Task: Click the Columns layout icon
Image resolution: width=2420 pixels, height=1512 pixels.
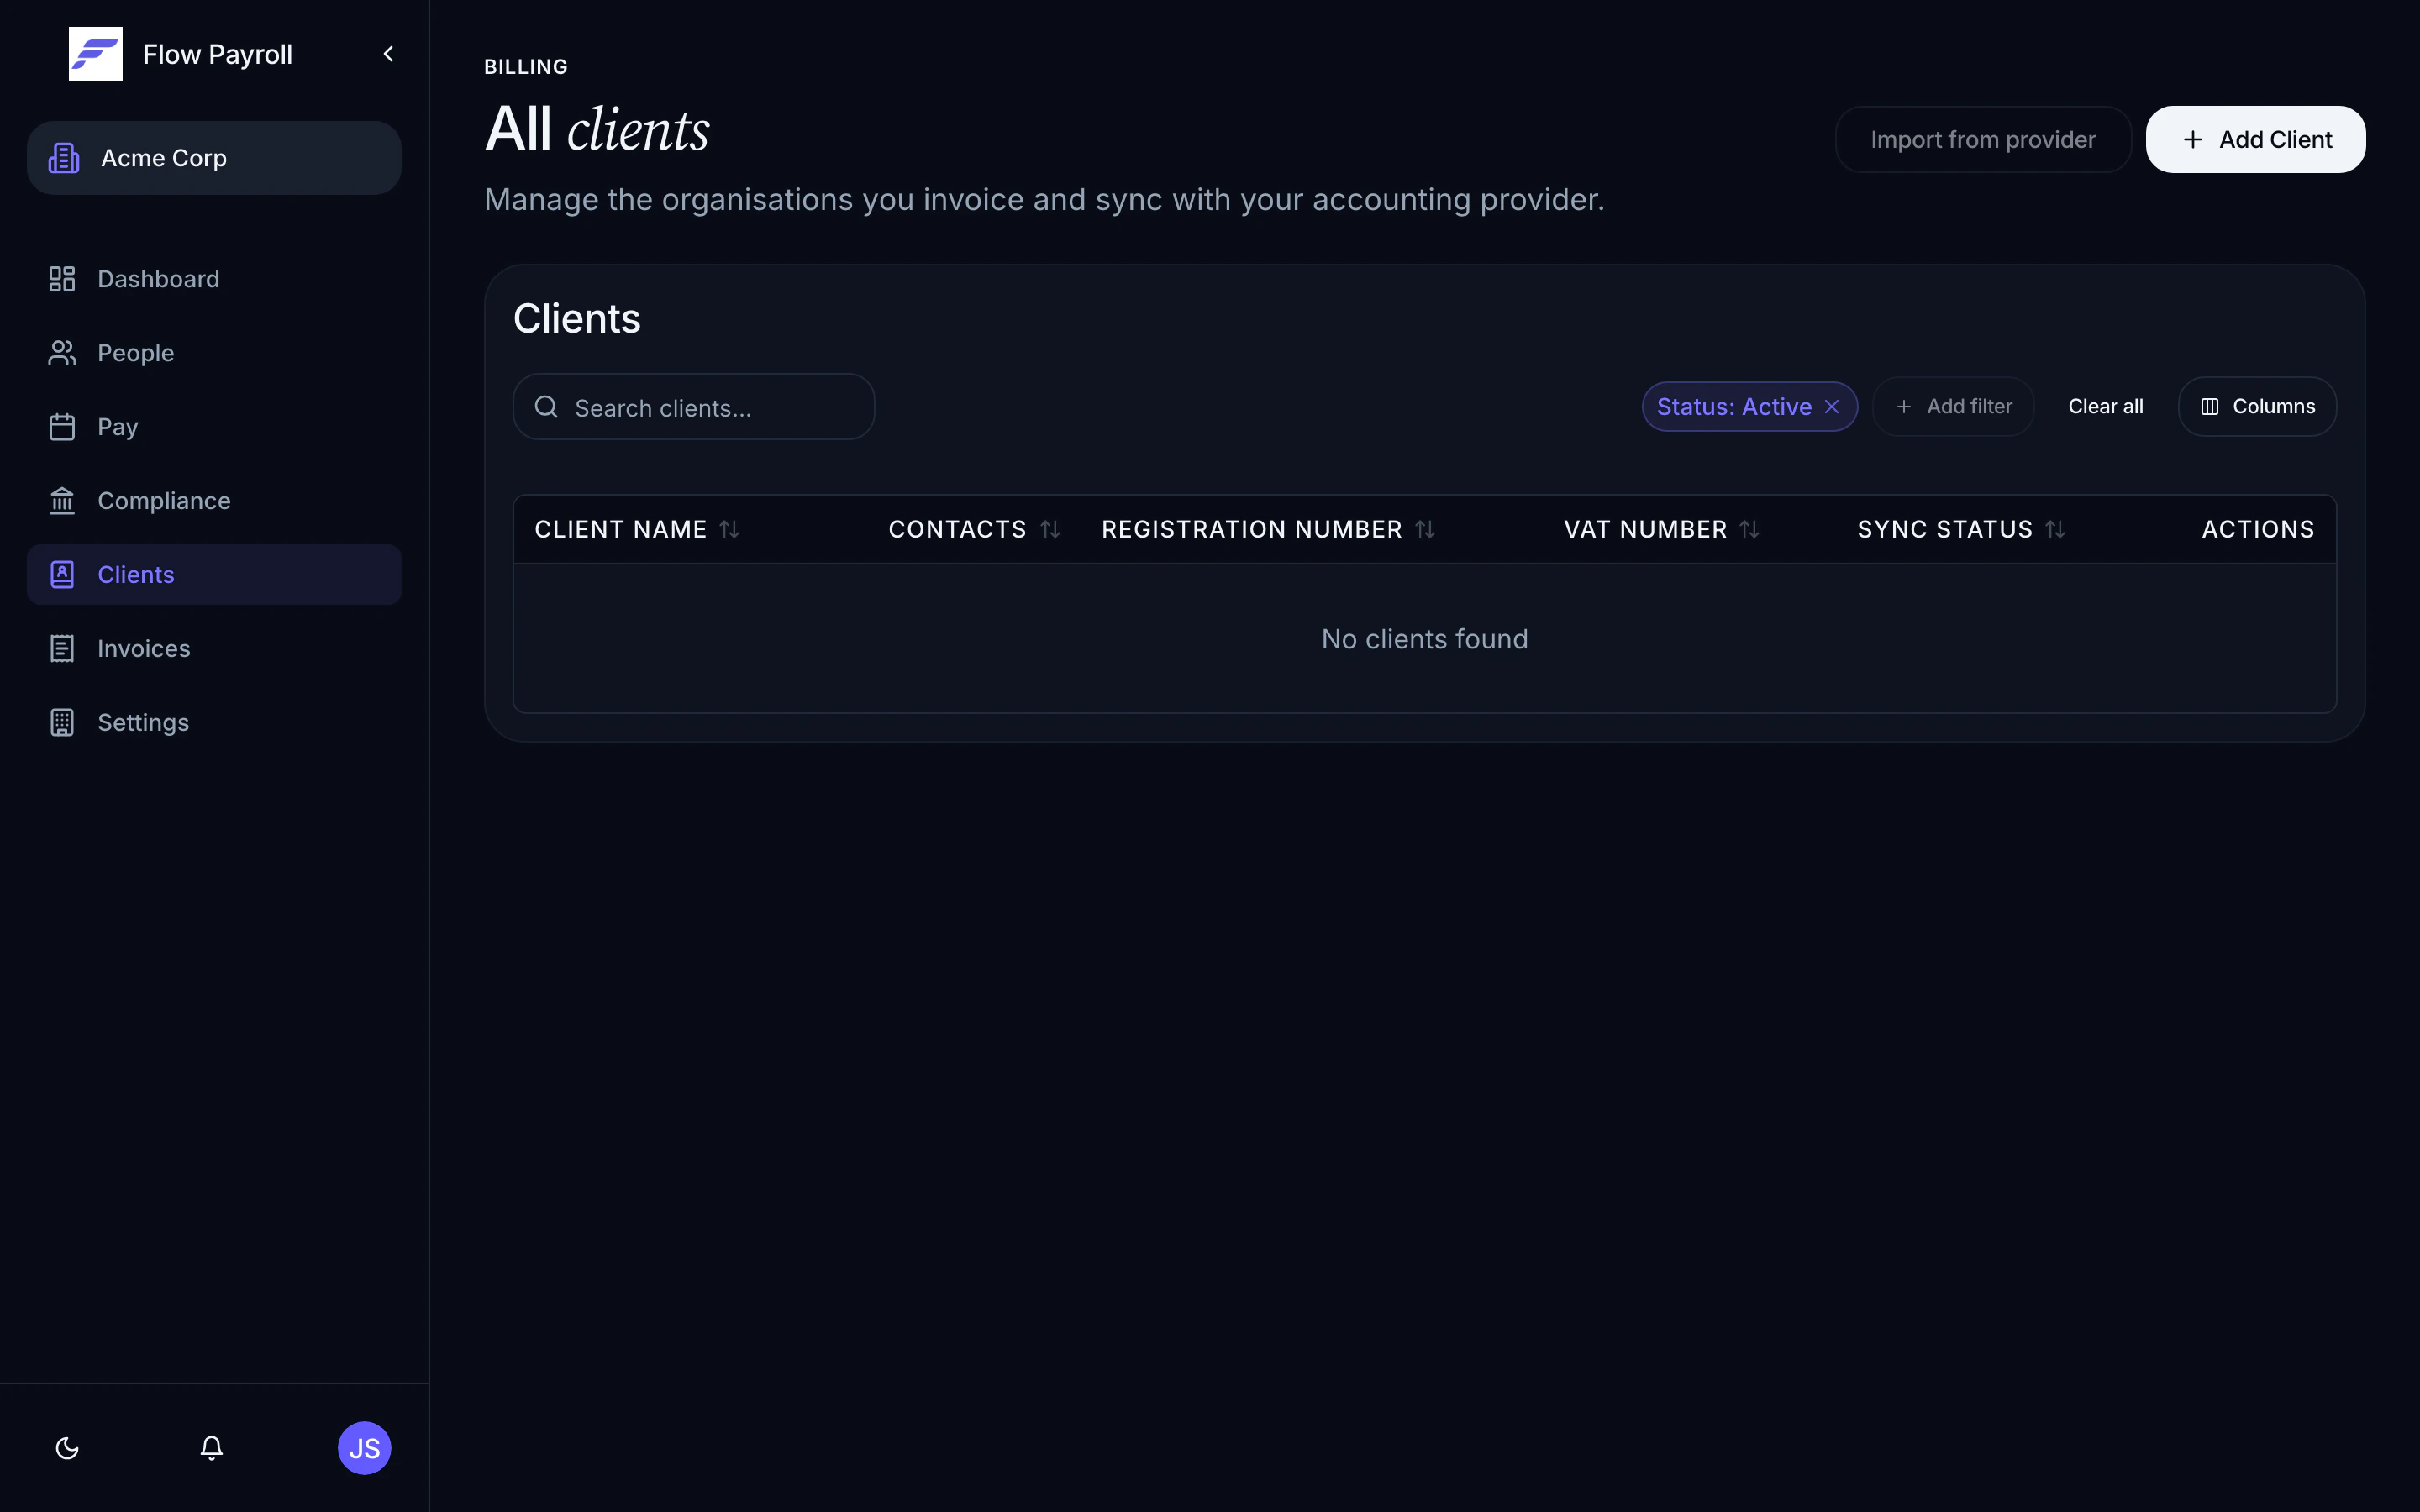Action: click(2210, 407)
